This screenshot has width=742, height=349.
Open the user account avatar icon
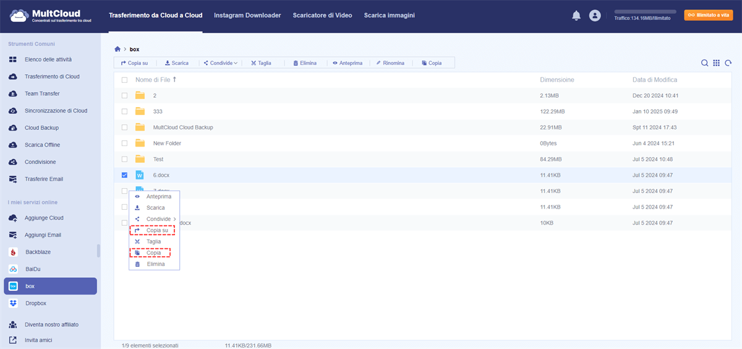point(595,15)
